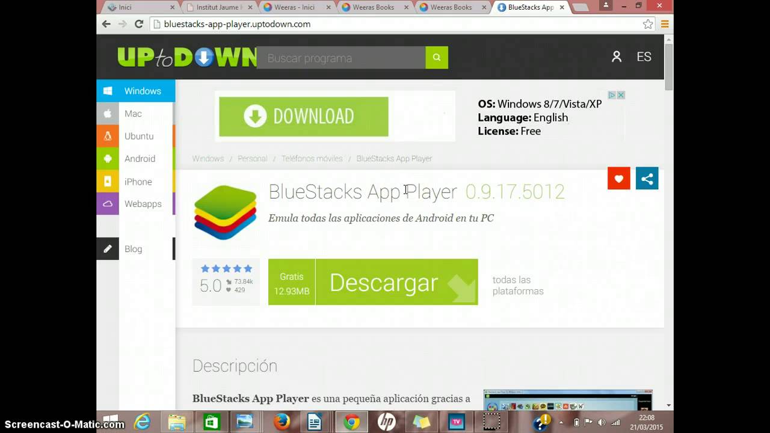Click the Apple Mac icon in sidebar
The width and height of the screenshot is (770, 433).
108,114
